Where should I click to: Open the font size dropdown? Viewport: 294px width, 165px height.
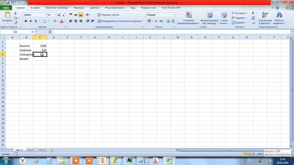(x=55, y=15)
